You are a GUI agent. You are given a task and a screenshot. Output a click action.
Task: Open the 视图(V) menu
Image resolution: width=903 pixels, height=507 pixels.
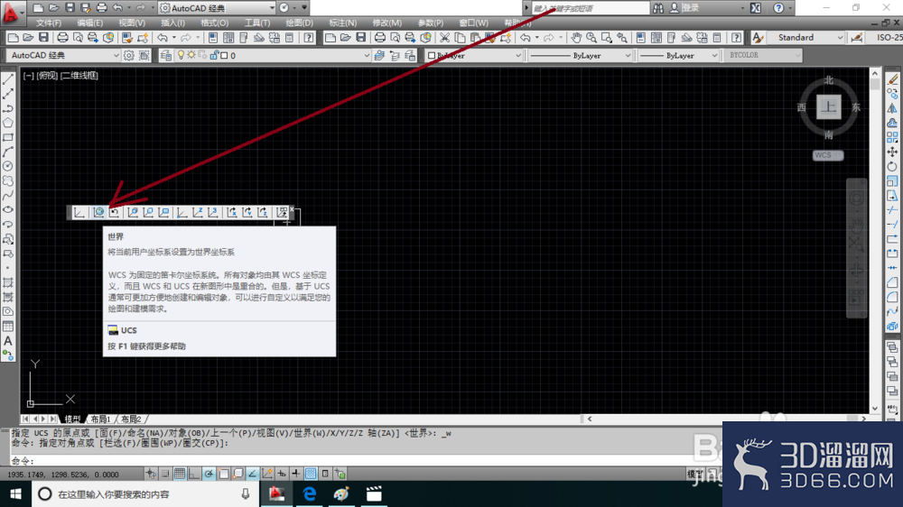132,23
